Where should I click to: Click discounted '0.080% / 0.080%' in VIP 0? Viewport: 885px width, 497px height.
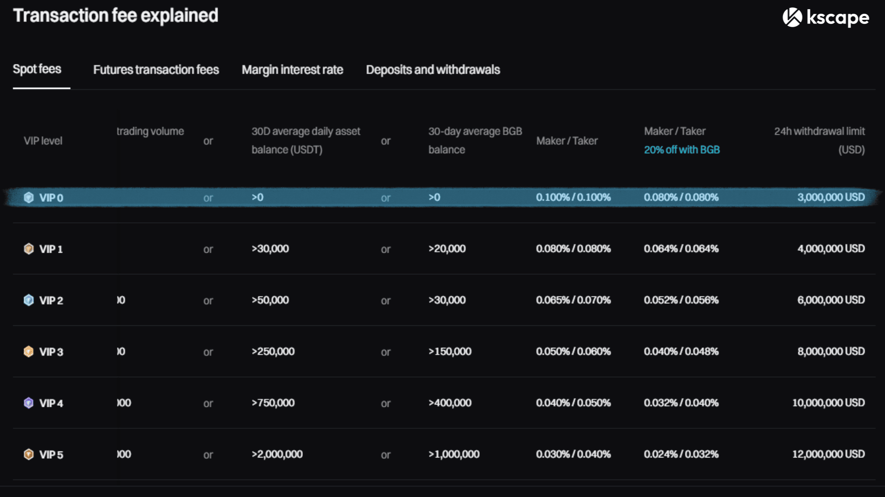tap(681, 197)
